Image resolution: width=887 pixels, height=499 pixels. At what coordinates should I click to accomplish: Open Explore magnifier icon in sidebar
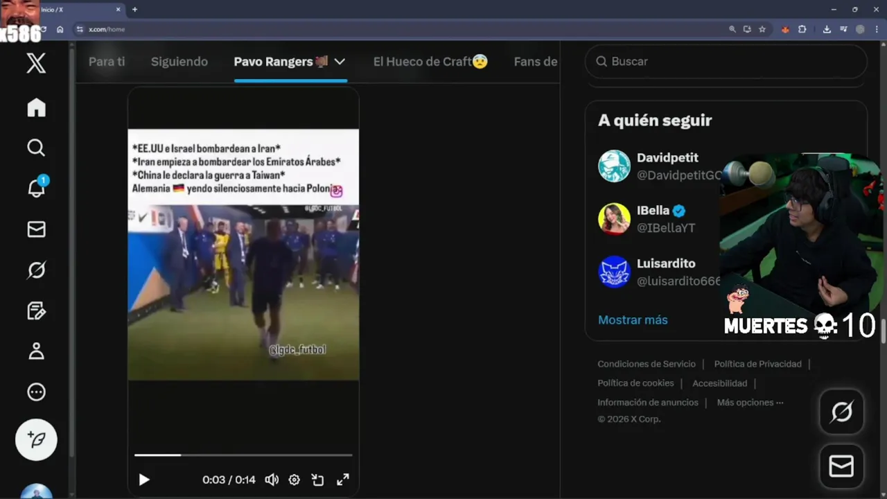(x=36, y=148)
